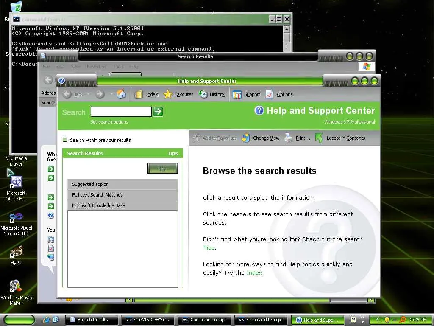Click green Index link in help text
The width and height of the screenshot is (434, 326).
tap(254, 273)
